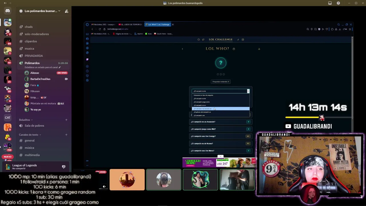366x206 pixels.
Task: Open new browser tab plus button
Action: 173,25
